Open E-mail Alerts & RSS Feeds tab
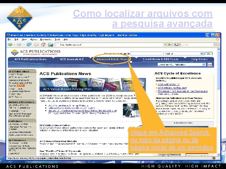 coord(161,59)
